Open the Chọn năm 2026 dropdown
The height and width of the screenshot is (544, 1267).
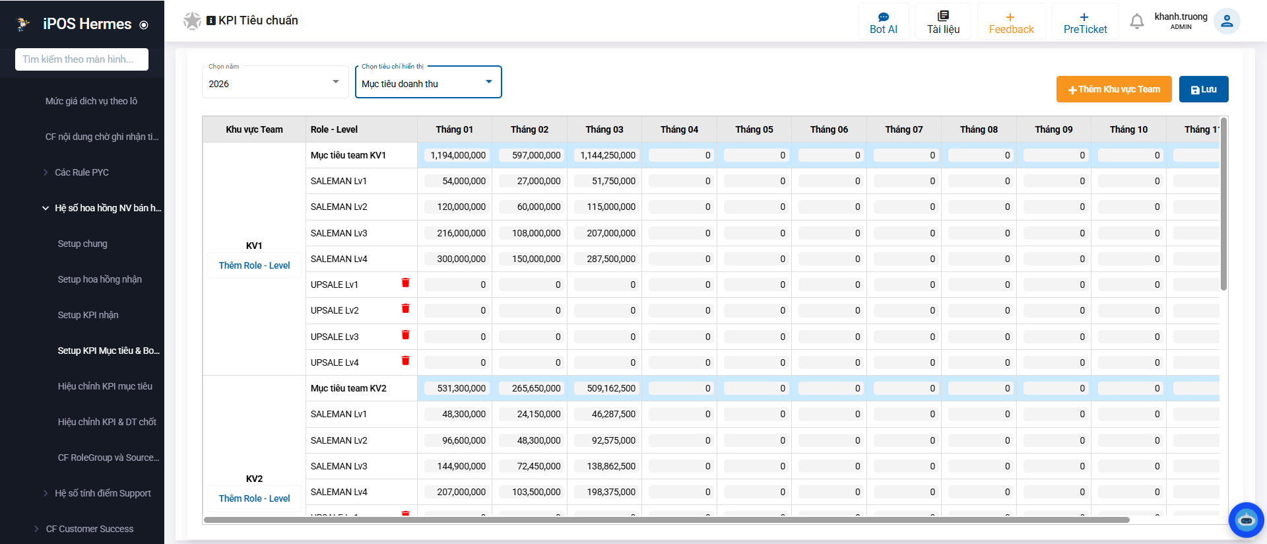(x=275, y=82)
